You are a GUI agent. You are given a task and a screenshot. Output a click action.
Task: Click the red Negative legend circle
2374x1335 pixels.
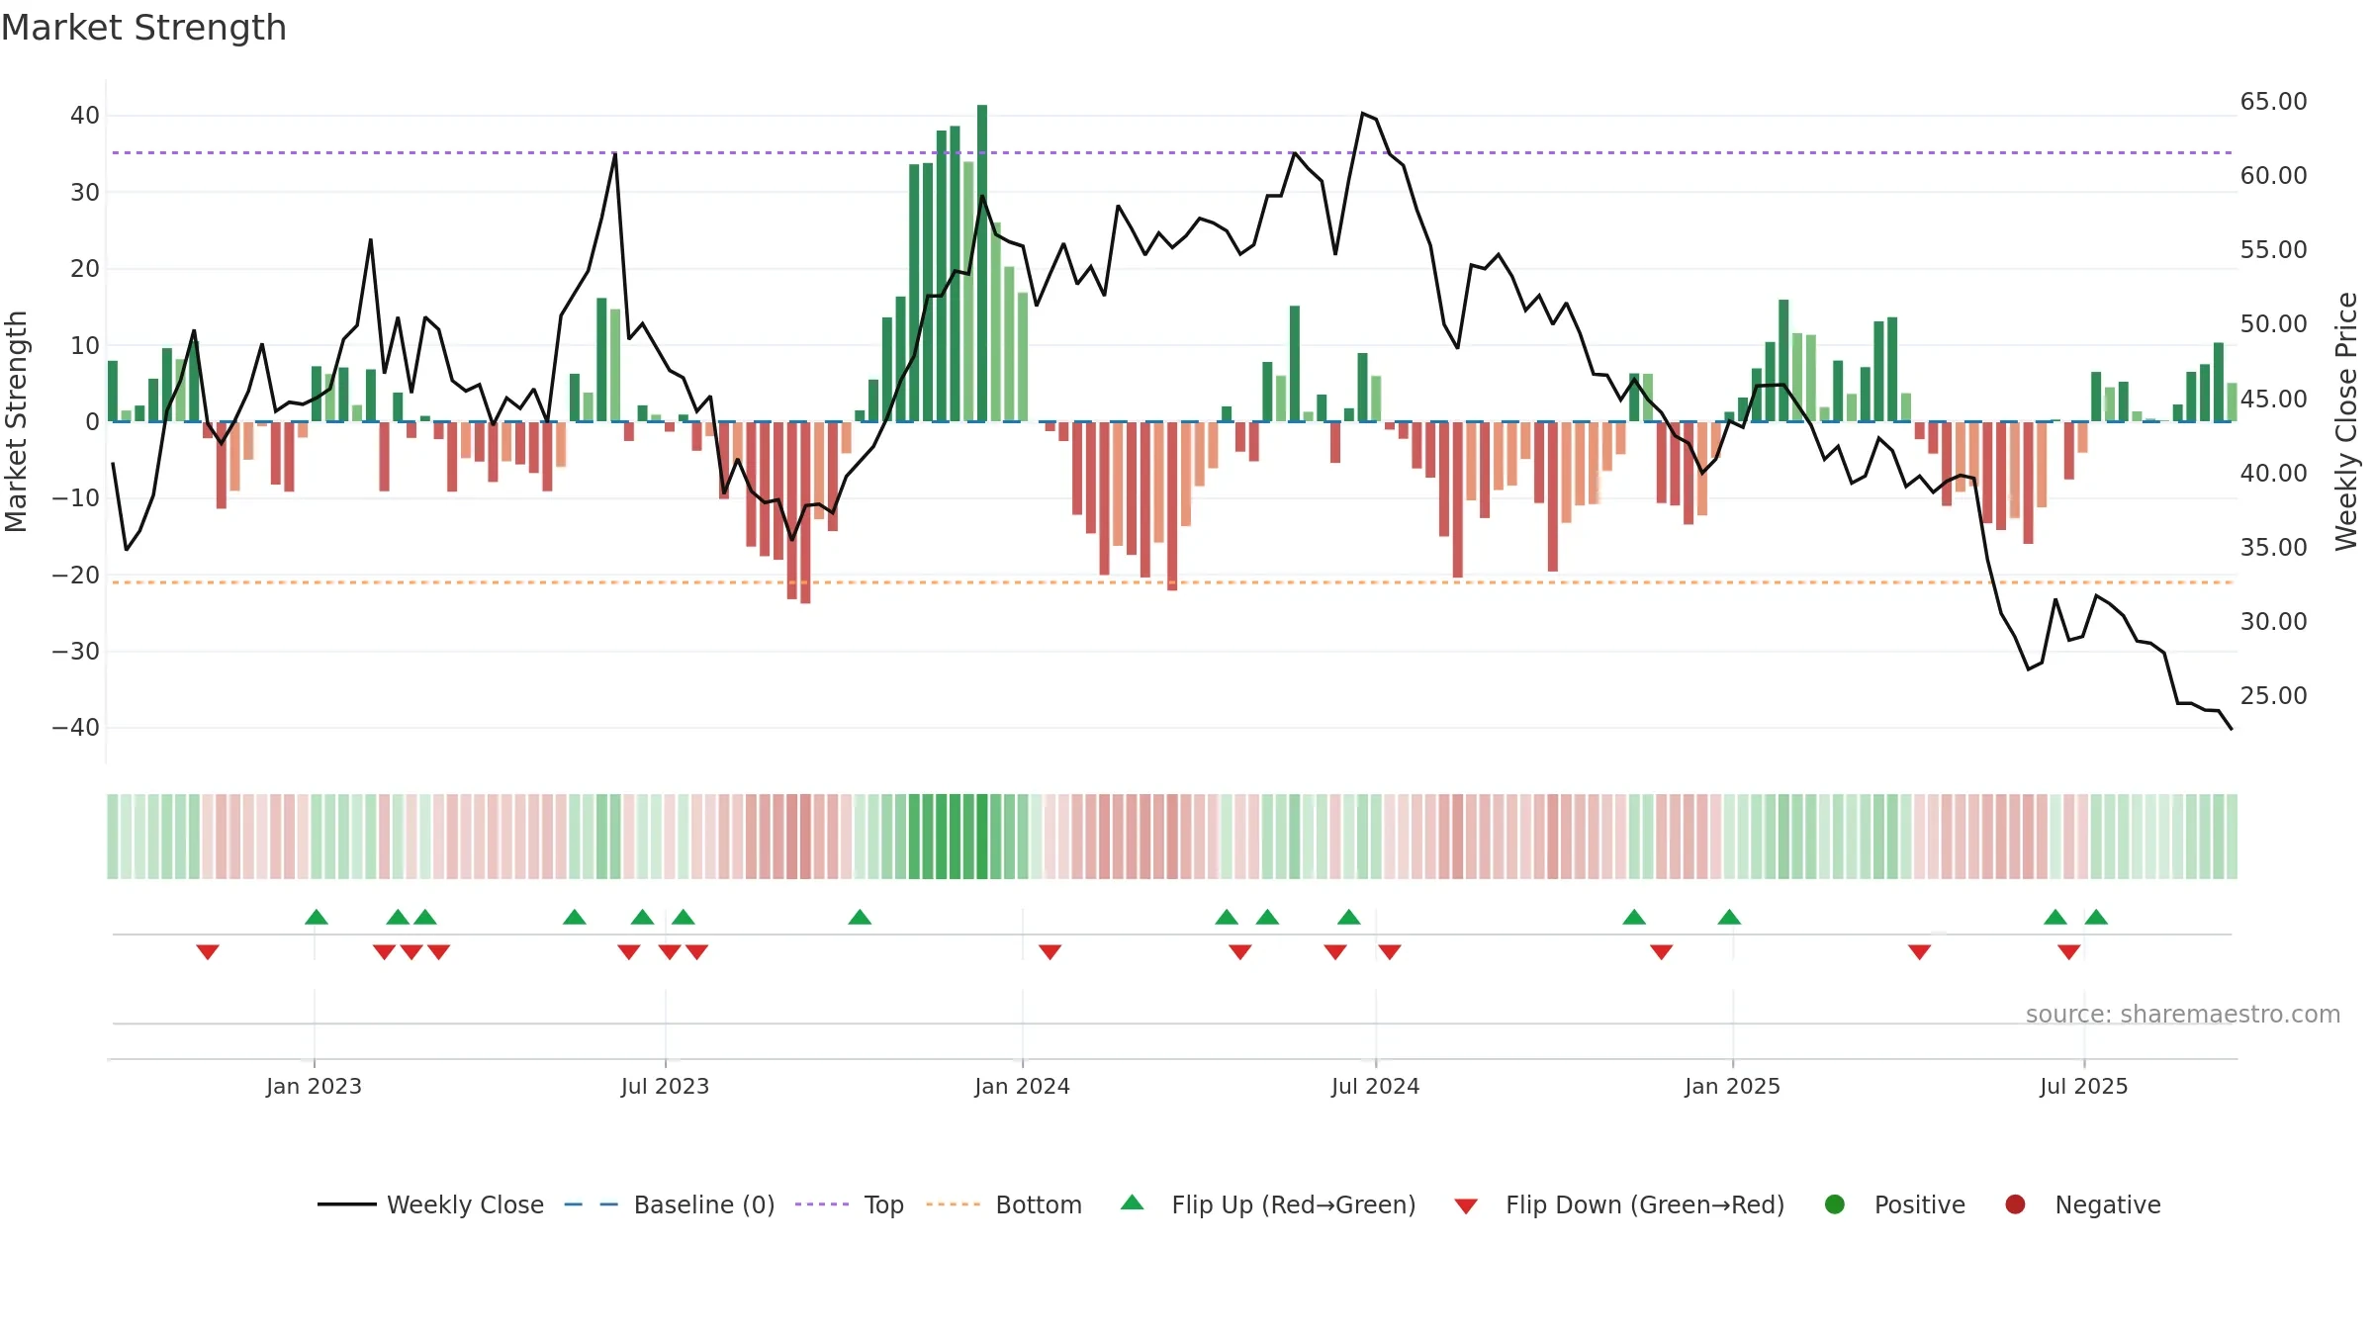point(2015,1204)
